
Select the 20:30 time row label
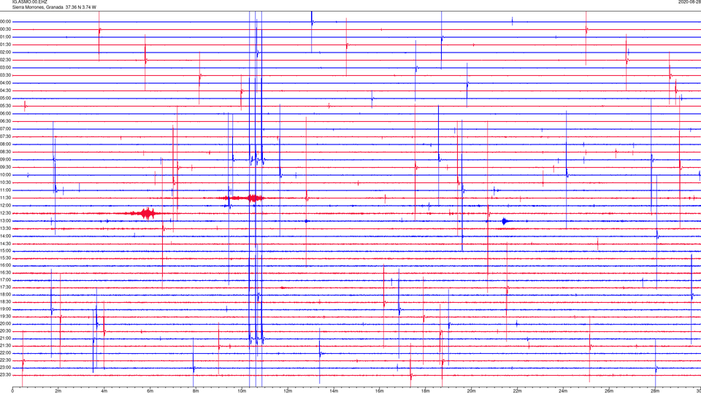6,331
